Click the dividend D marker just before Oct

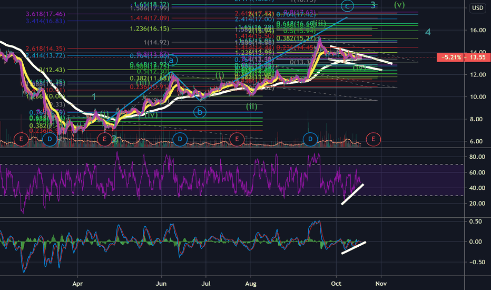310,139
